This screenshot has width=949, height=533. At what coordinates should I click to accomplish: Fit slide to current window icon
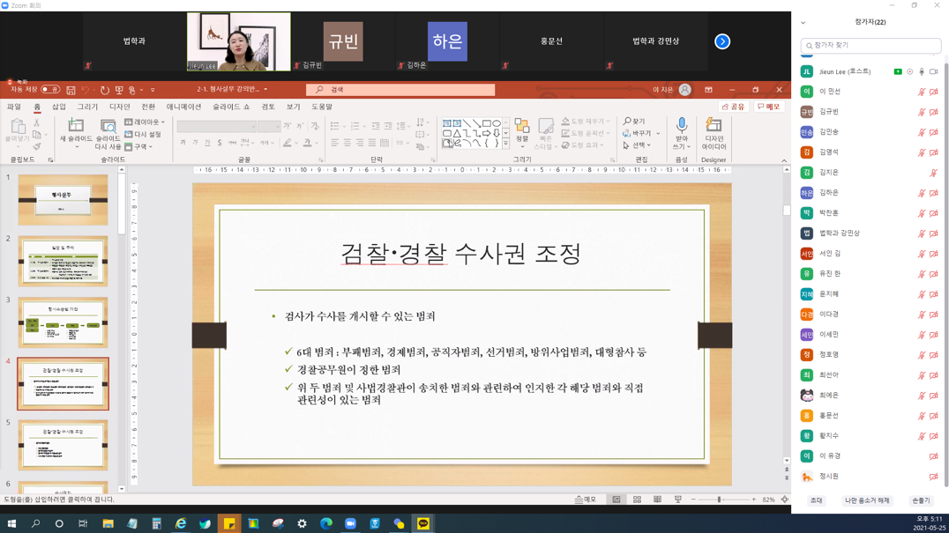click(784, 500)
